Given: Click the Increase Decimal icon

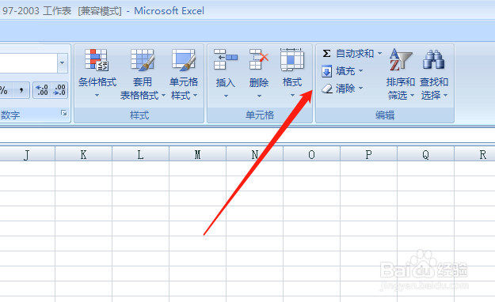Looking at the screenshot, I should click(x=42, y=90).
